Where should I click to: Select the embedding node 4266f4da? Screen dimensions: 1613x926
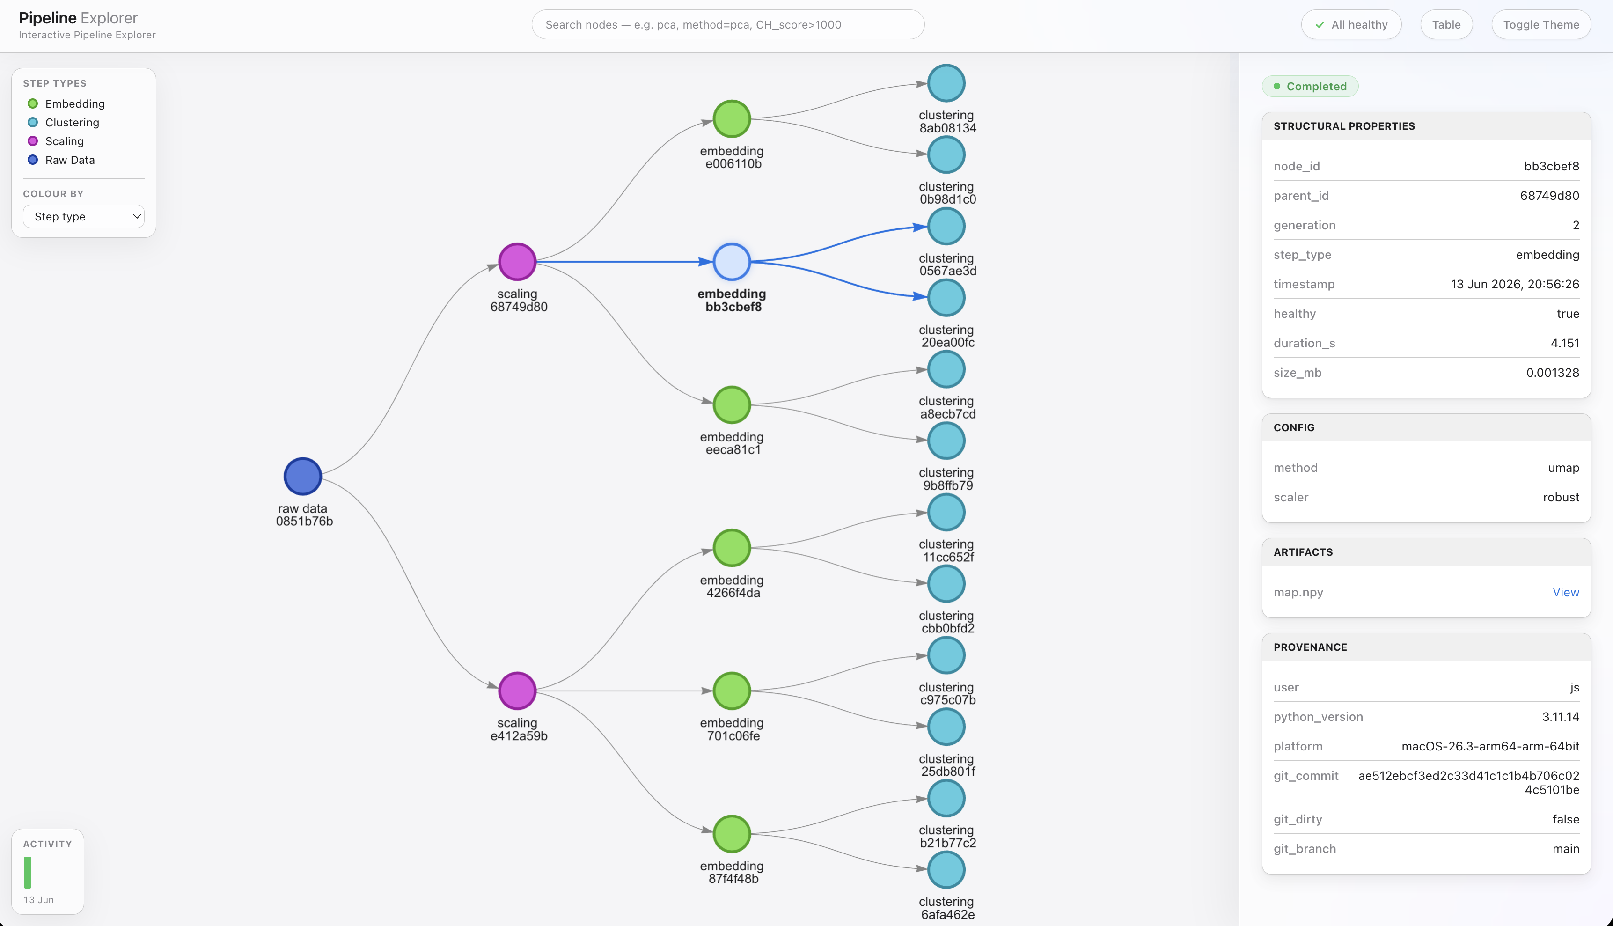coord(732,548)
